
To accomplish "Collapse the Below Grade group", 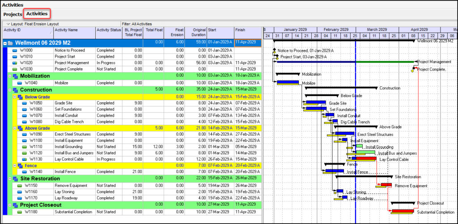I will (14, 97).
